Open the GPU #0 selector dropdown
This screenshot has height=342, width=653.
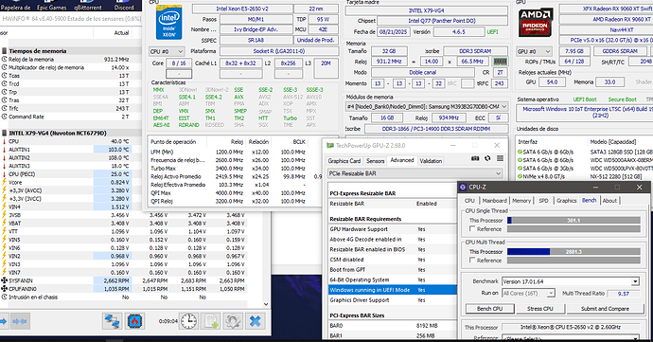(534, 51)
